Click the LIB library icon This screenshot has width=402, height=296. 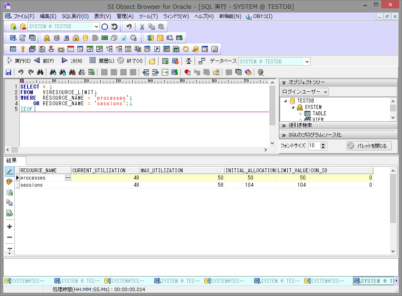click(205, 49)
